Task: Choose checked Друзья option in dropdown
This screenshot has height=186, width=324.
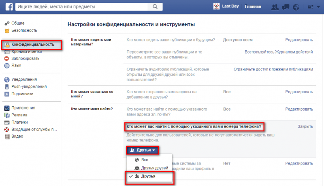Action: point(149,176)
